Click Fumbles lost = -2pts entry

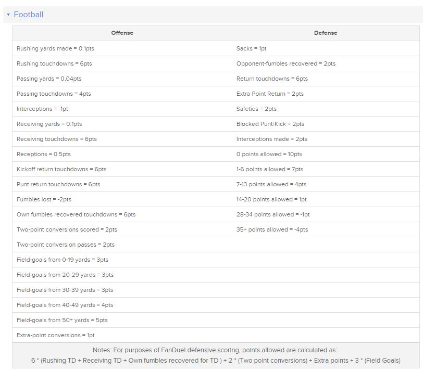tap(44, 199)
